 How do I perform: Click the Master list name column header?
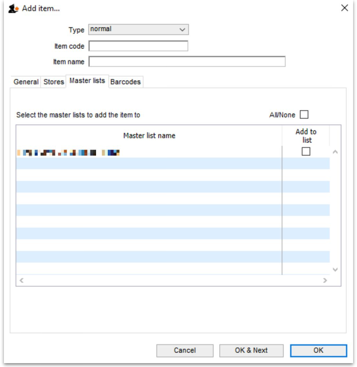click(149, 136)
